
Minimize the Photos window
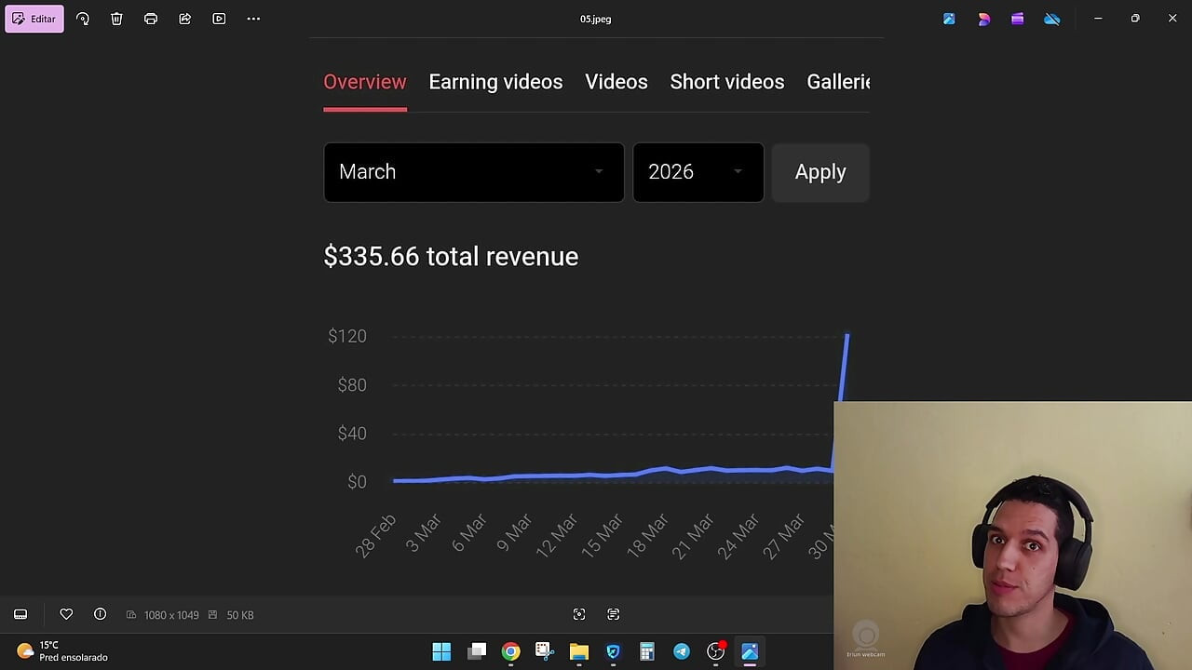pos(1098,19)
